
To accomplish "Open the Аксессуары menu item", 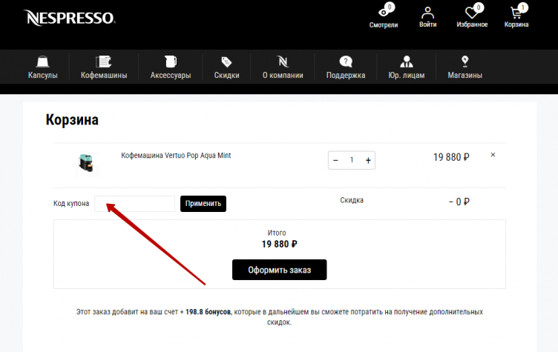I will (x=171, y=67).
